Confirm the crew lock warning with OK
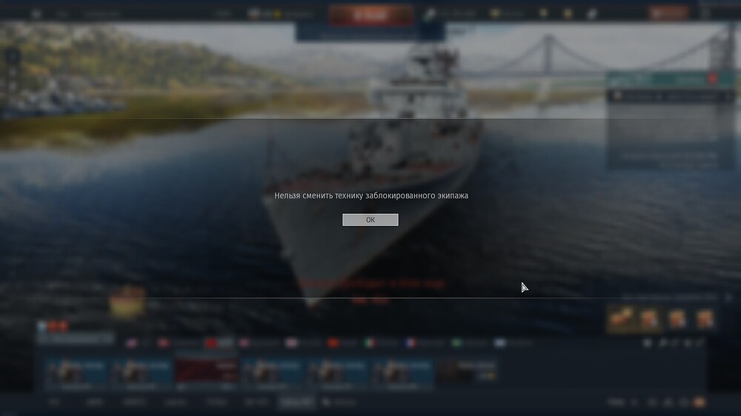Image resolution: width=741 pixels, height=416 pixels. tap(370, 220)
